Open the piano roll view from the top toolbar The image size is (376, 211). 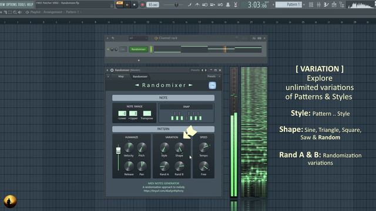(318, 5)
